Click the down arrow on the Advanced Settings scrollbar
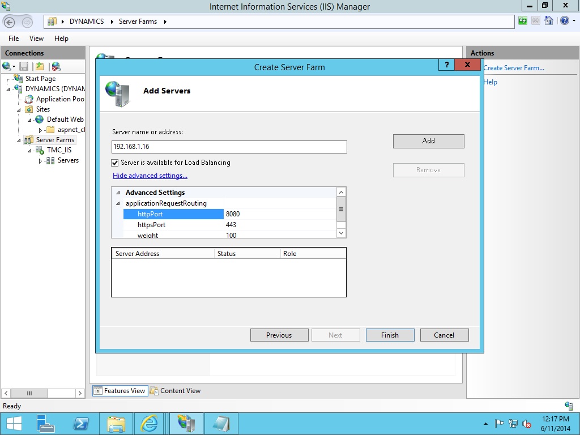 pyautogui.click(x=341, y=232)
